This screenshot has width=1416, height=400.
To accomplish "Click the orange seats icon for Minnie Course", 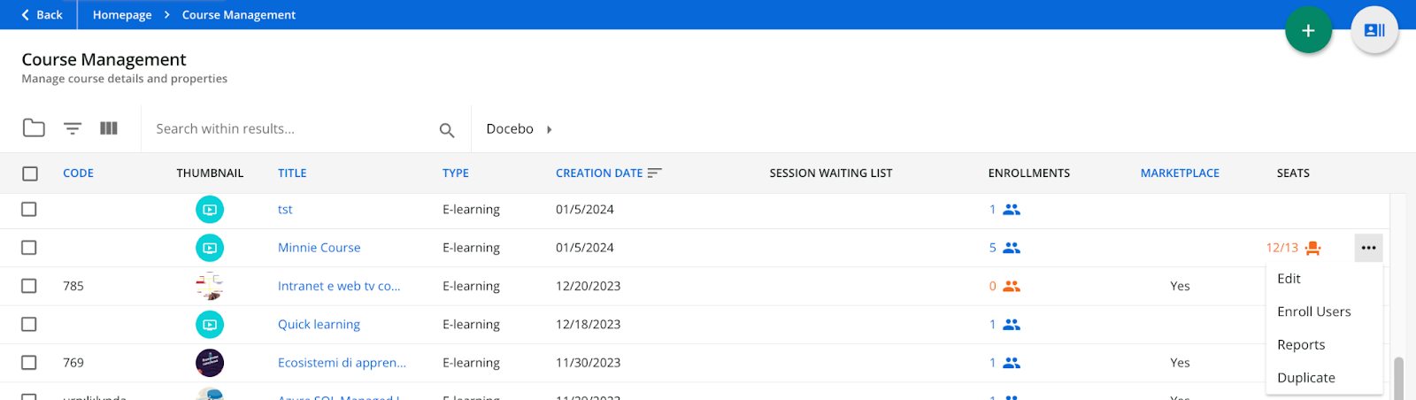I will click(1313, 248).
